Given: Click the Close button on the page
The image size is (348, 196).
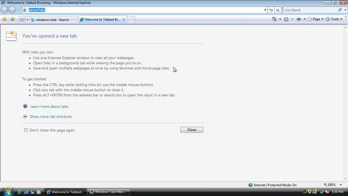Looking at the screenshot, I should [x=192, y=130].
